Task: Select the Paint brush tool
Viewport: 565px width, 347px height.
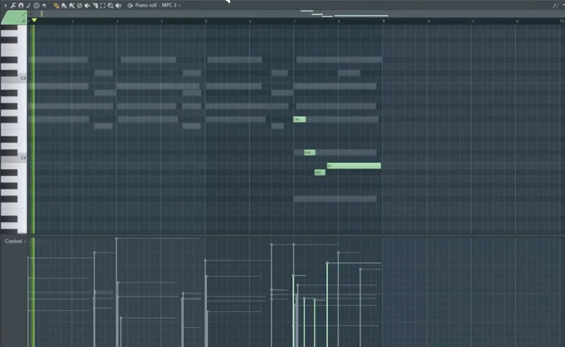Action: pos(64,6)
